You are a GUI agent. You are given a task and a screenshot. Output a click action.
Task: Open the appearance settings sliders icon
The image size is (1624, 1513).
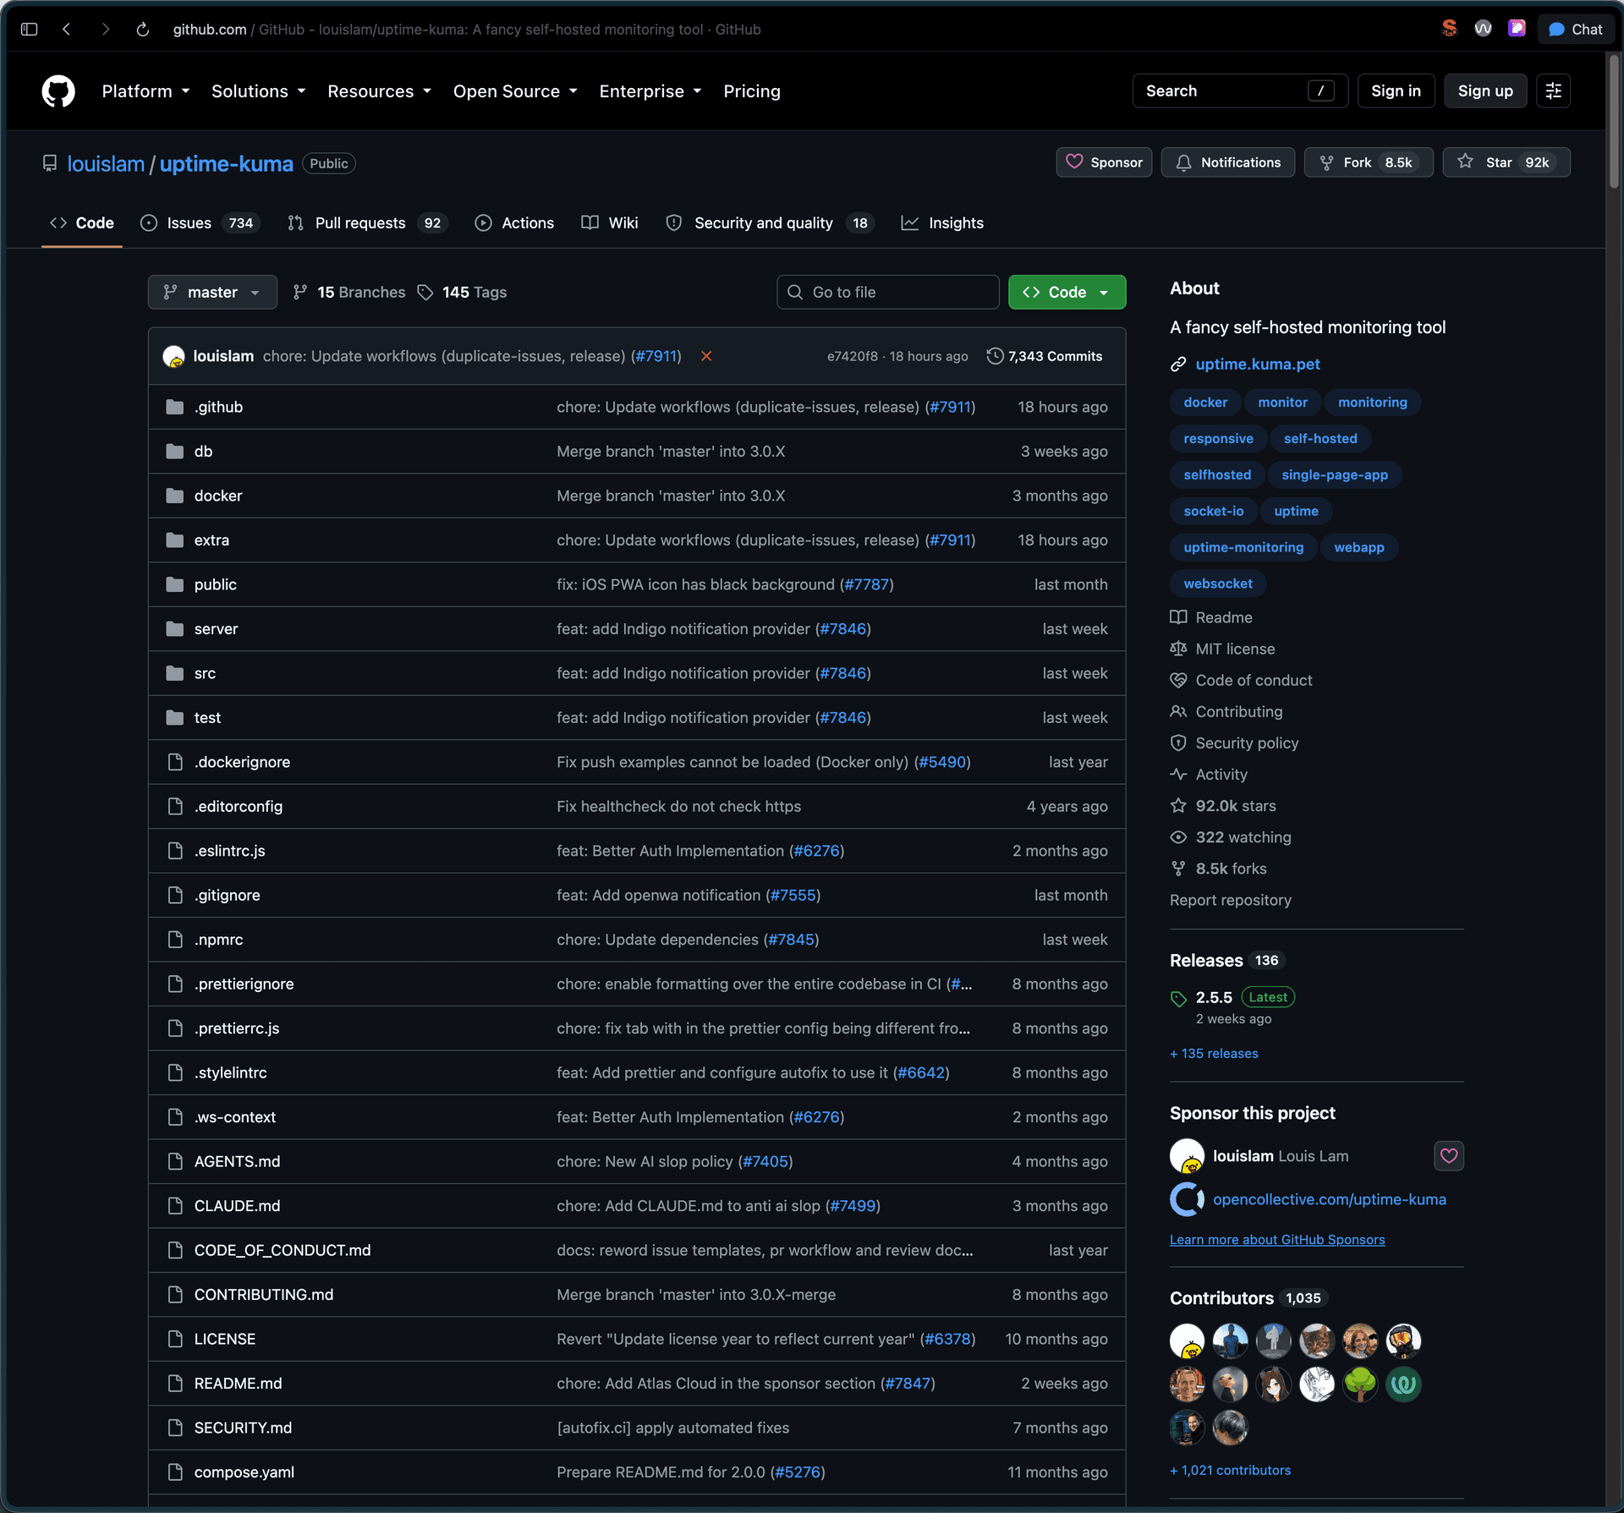1553,91
